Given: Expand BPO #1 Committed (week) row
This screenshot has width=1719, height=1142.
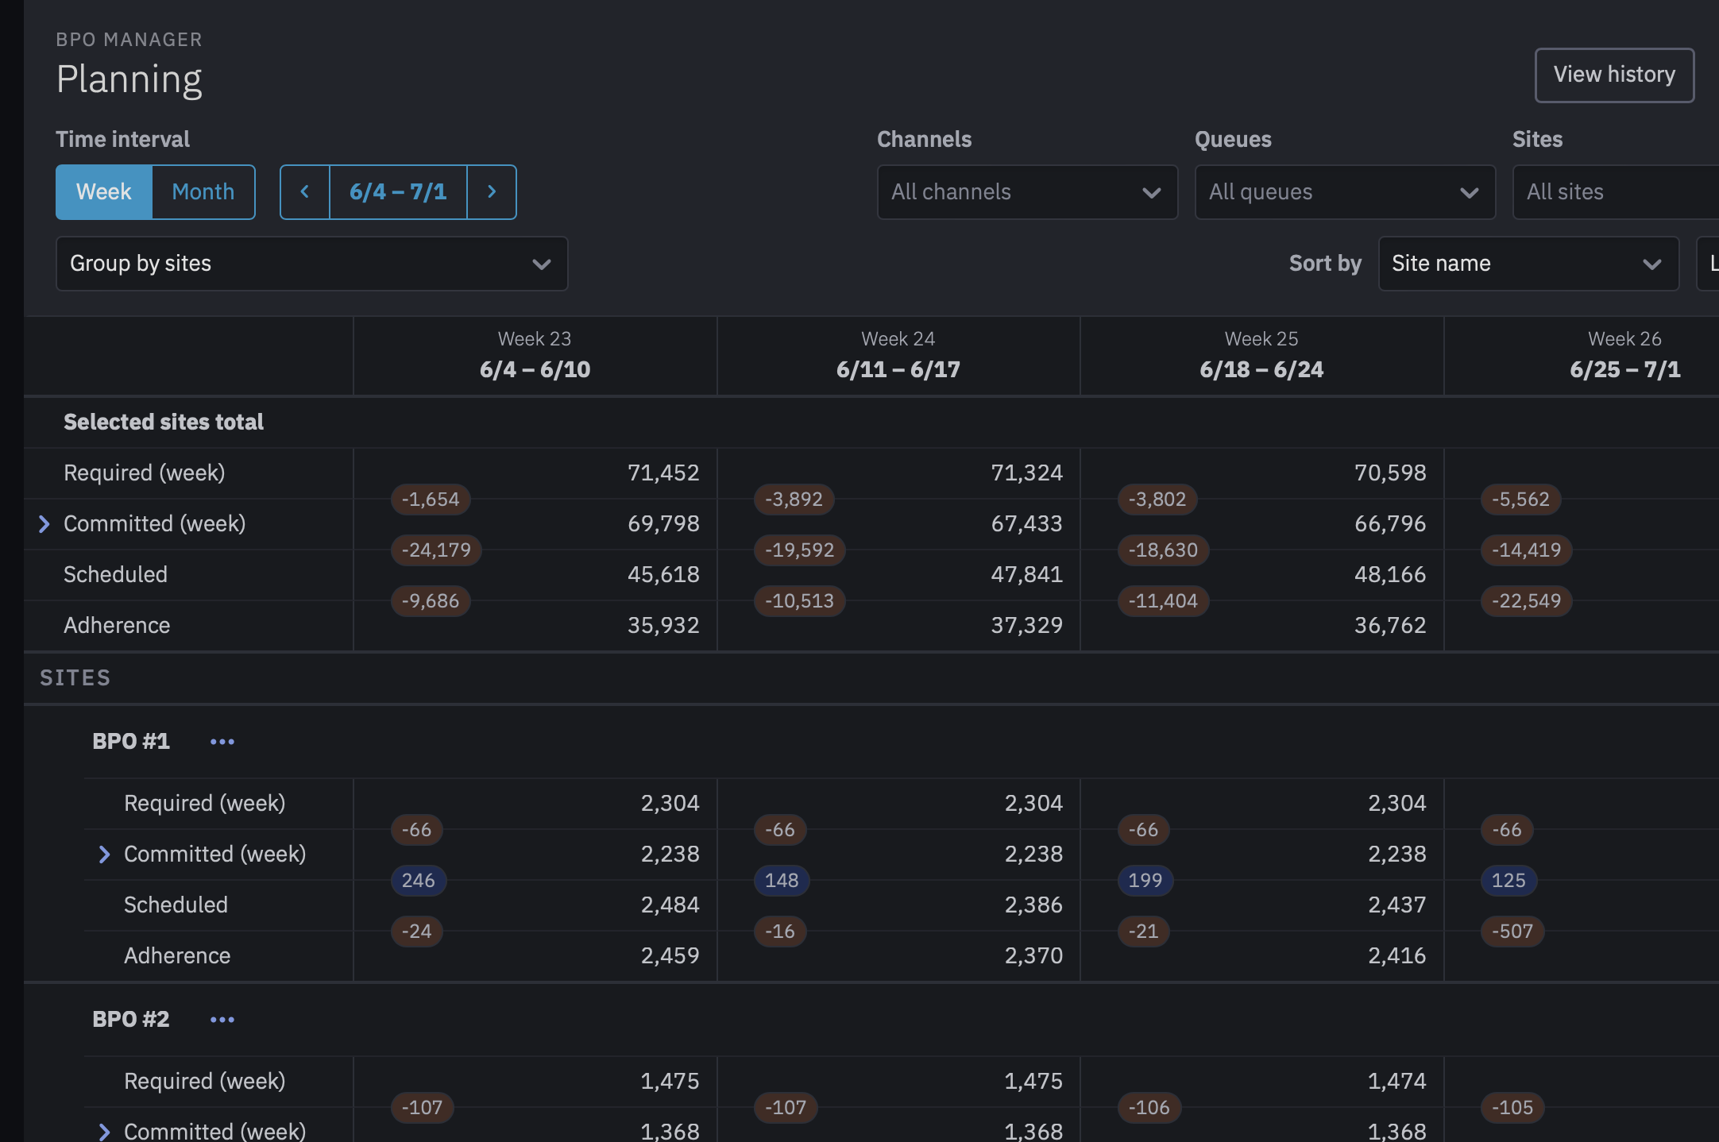Looking at the screenshot, I should click(105, 855).
